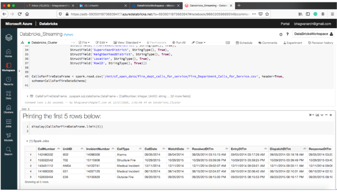The width and height of the screenshot is (337, 192).
Task: Open Data in the sidebar
Action: tap(8, 95)
